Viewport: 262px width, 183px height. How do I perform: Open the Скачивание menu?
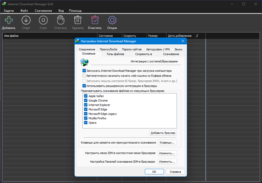coord(43,11)
